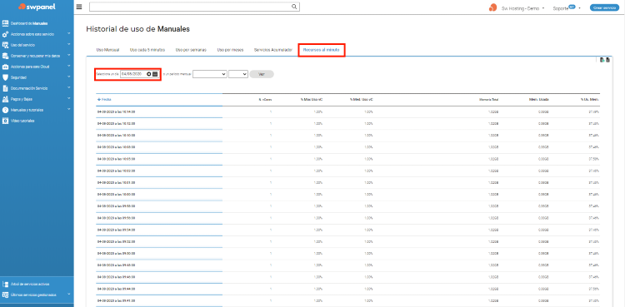Click the Crear servicio button
The height and width of the screenshot is (307, 625).
[x=604, y=7]
